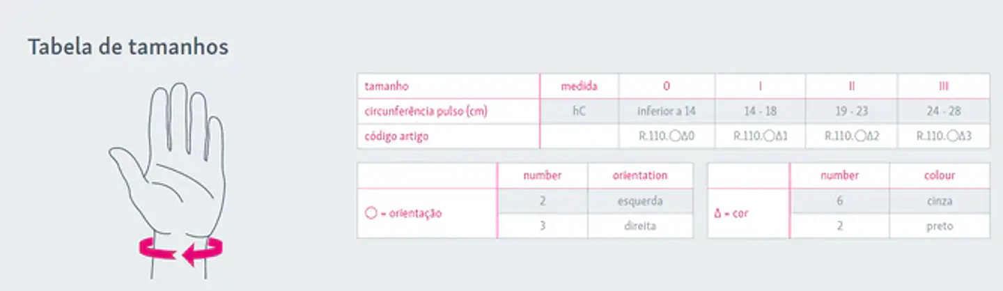The height and width of the screenshot is (291, 1003).
Task: Click the 'esquerda' orientation cell
Action: pyautogui.click(x=640, y=201)
